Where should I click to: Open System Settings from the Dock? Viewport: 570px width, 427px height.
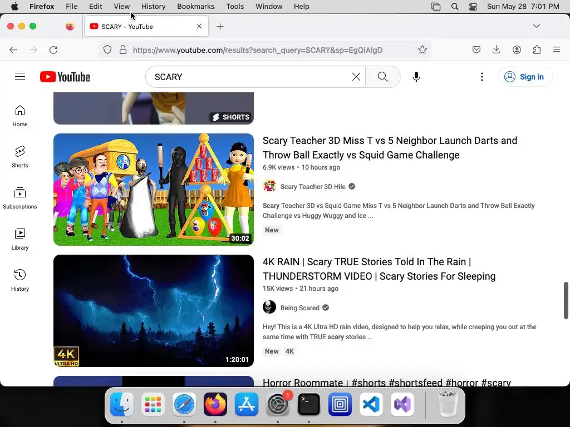point(278,404)
